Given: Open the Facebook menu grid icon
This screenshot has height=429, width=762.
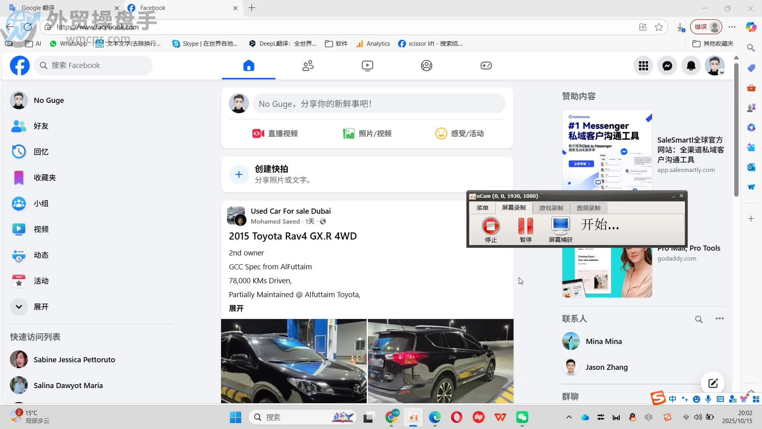Looking at the screenshot, I should (643, 66).
